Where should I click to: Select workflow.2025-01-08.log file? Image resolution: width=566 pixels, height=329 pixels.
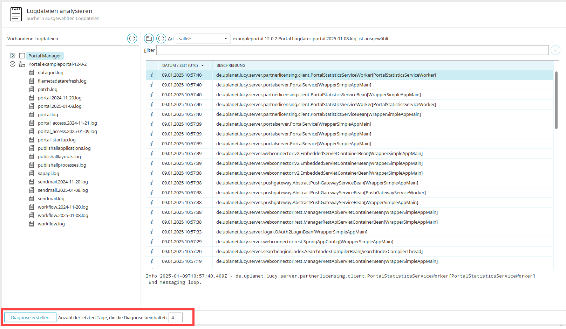(x=63, y=215)
